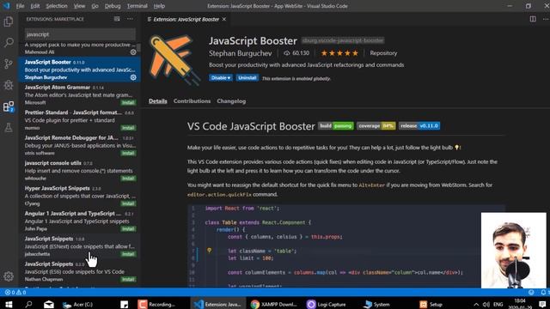This screenshot has height=309, width=550.
Task: Click the build passing badge
Action: (336, 126)
